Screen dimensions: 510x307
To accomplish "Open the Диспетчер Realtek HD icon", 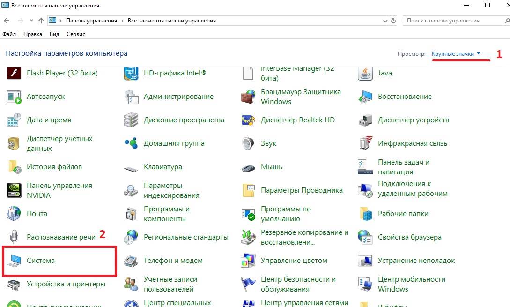I will coord(248,120).
